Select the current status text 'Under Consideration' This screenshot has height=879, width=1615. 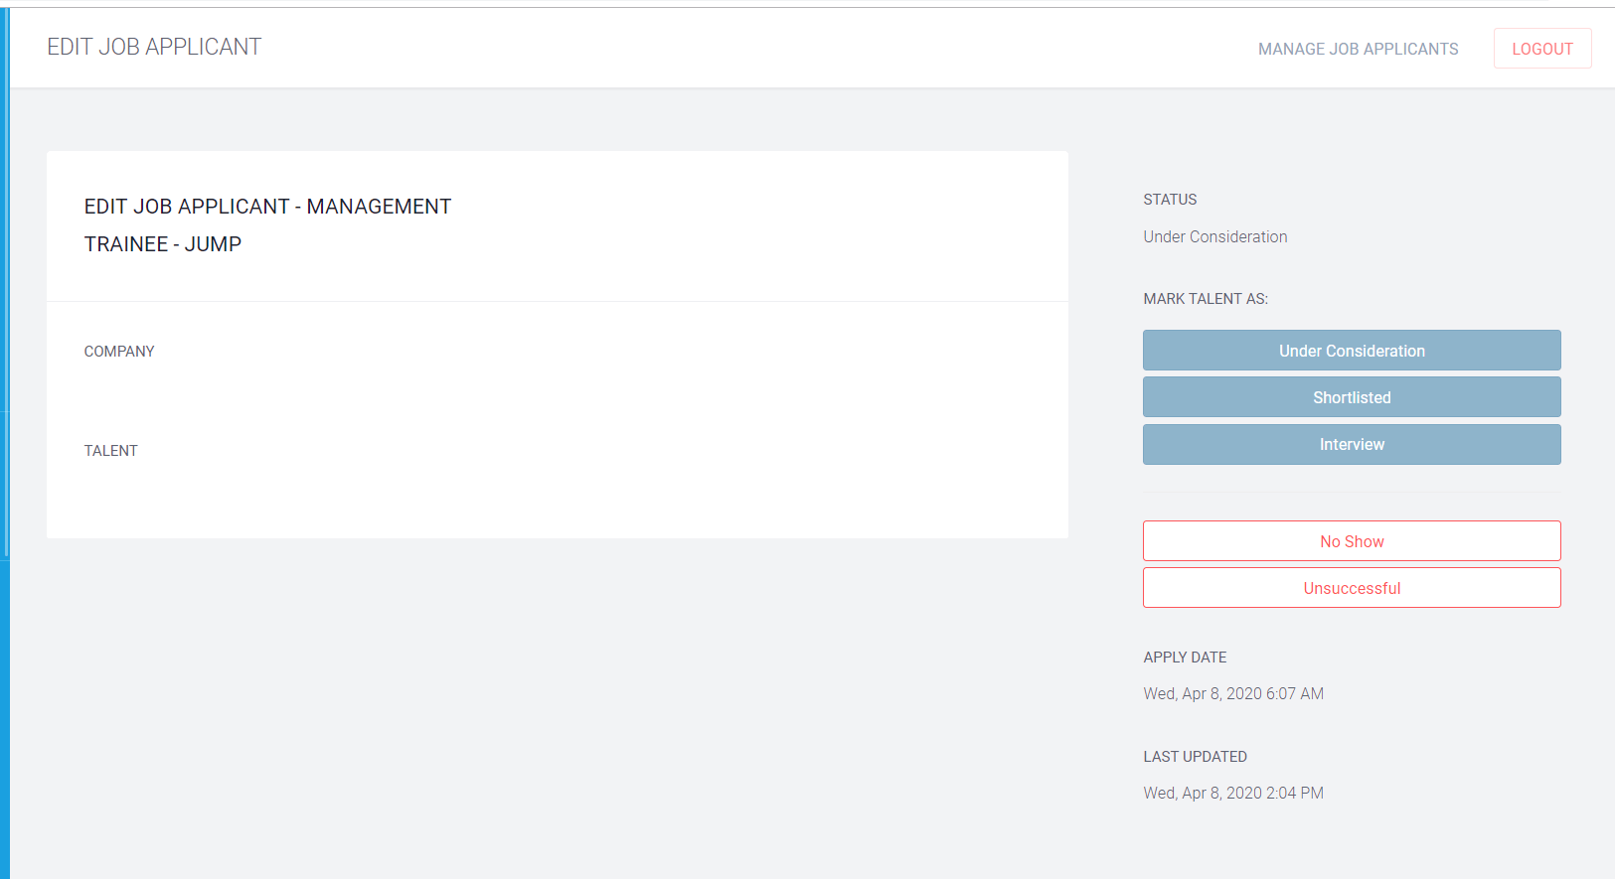click(x=1214, y=236)
